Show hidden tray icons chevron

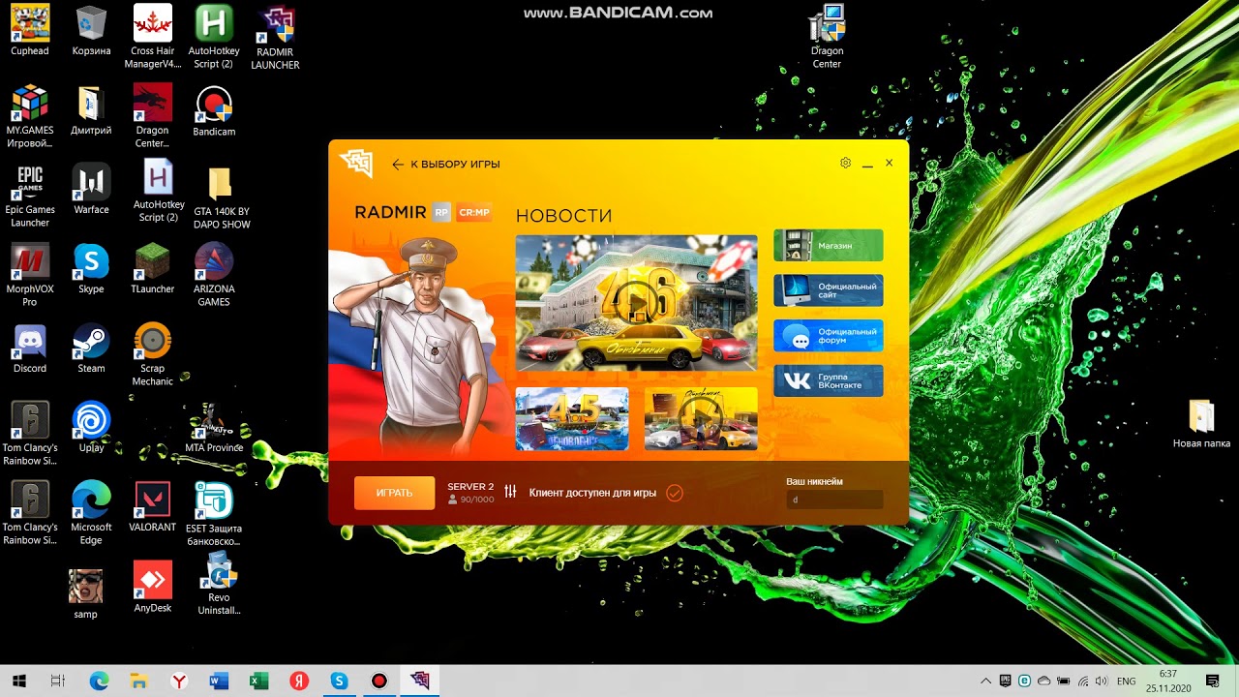click(x=985, y=682)
